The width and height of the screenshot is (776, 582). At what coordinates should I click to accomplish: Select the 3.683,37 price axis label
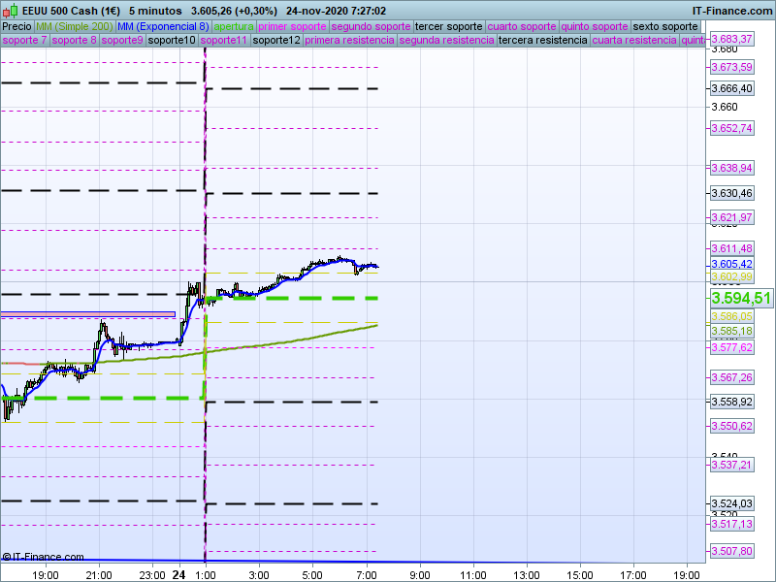[x=731, y=39]
